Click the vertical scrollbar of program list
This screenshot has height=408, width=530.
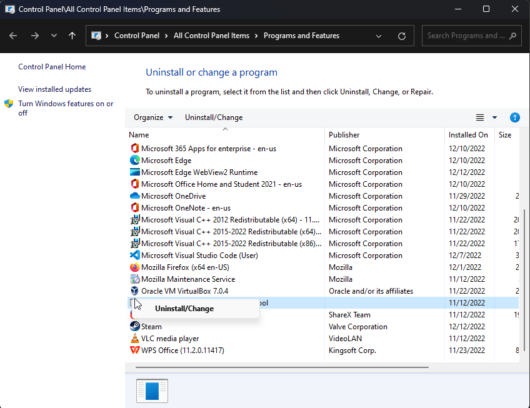click(524, 281)
